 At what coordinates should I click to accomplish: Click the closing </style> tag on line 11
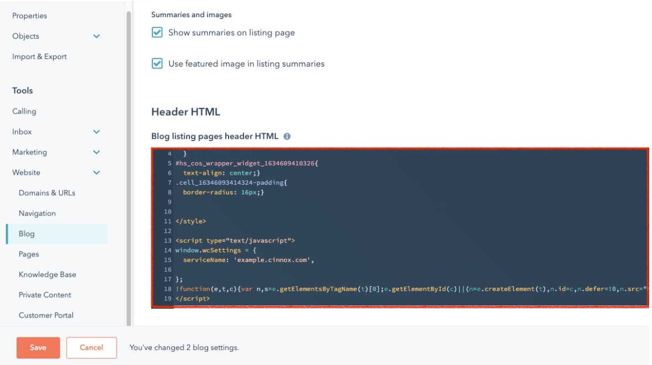click(x=191, y=221)
